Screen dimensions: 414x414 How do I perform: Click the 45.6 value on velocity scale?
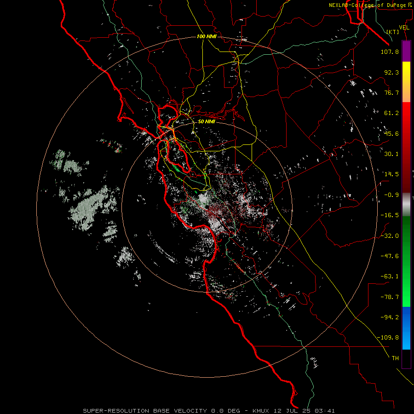click(x=391, y=133)
